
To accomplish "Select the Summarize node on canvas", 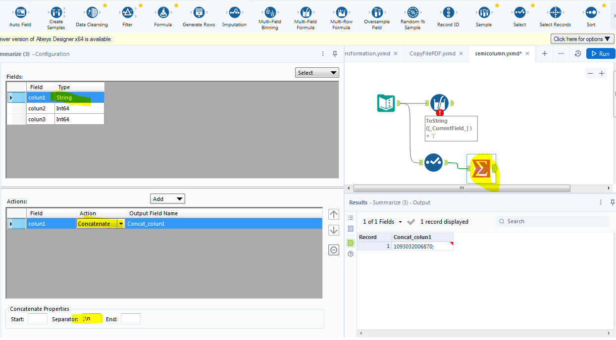I will 481,169.
